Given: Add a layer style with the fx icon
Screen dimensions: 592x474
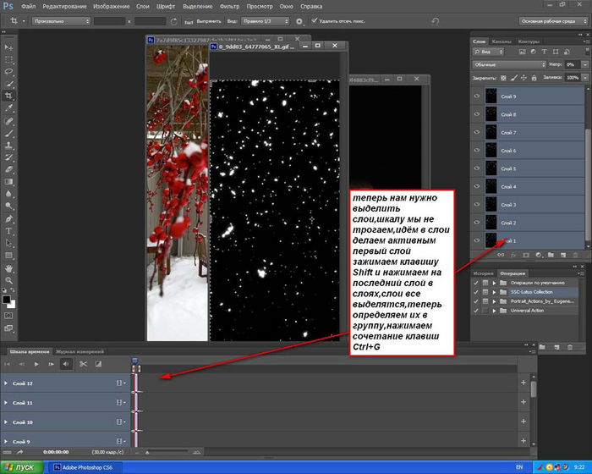Looking at the screenshot, I should pos(513,255).
